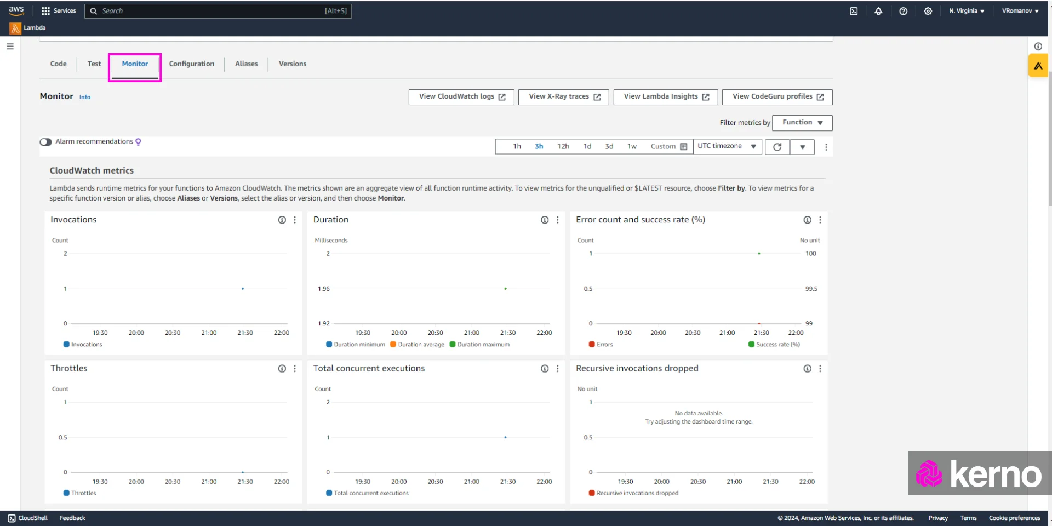
Task: Click the Lambda service icon
Action: pyautogui.click(x=15, y=28)
